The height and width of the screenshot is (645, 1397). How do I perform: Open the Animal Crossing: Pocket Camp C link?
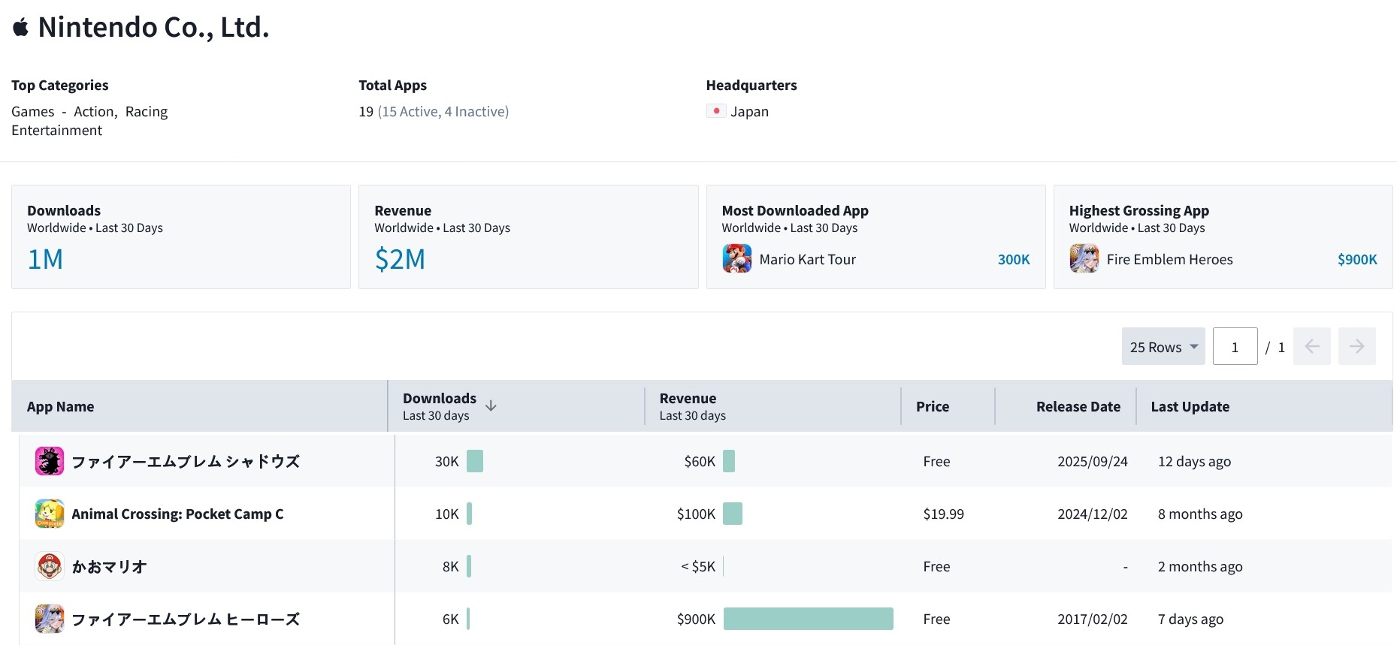tap(177, 514)
